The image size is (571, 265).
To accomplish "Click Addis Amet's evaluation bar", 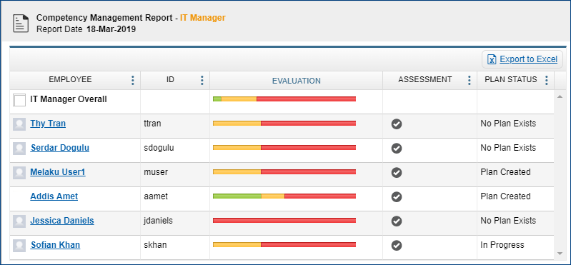I will click(x=284, y=196).
